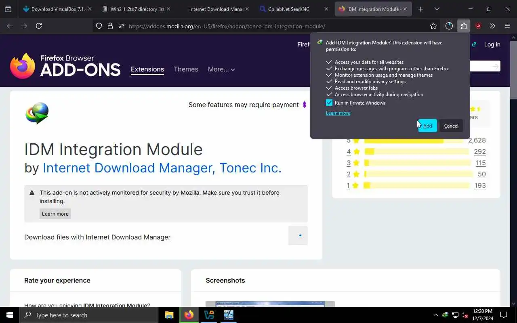Click the muted volume tray icon
This screenshot has height=323, width=517.
(464, 315)
